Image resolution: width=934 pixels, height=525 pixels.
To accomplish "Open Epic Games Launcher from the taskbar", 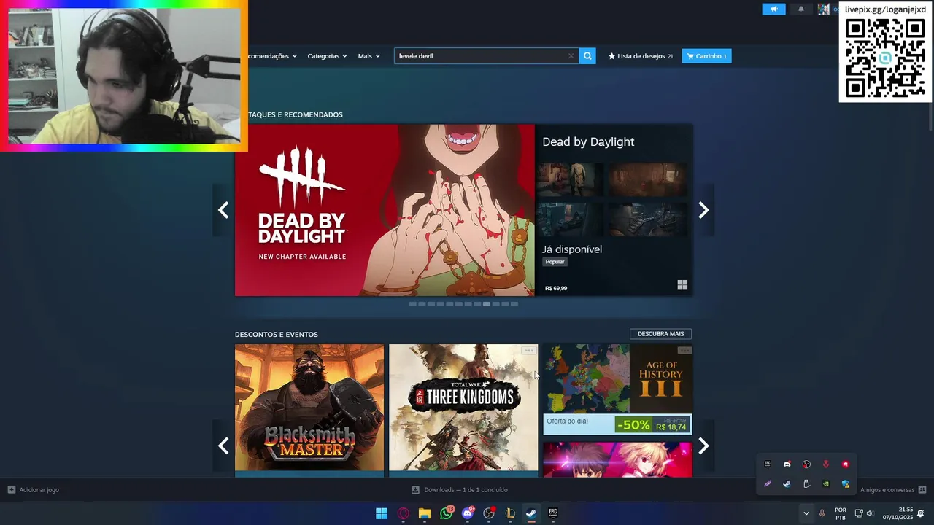I will pos(553,513).
